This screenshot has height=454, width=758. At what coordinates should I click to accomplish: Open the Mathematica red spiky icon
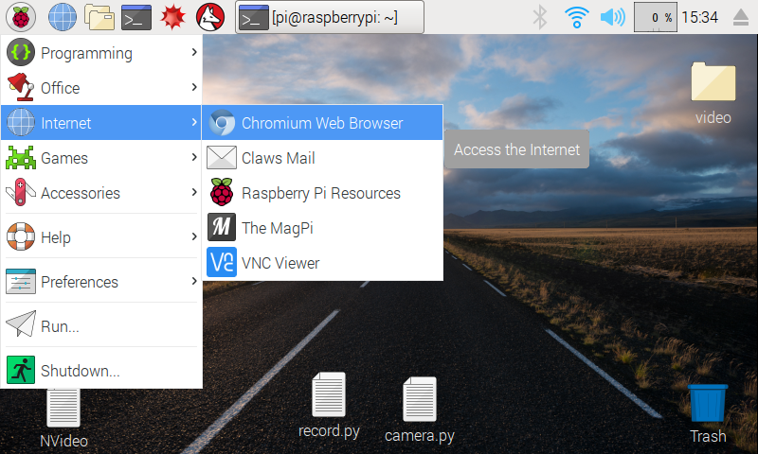point(173,17)
